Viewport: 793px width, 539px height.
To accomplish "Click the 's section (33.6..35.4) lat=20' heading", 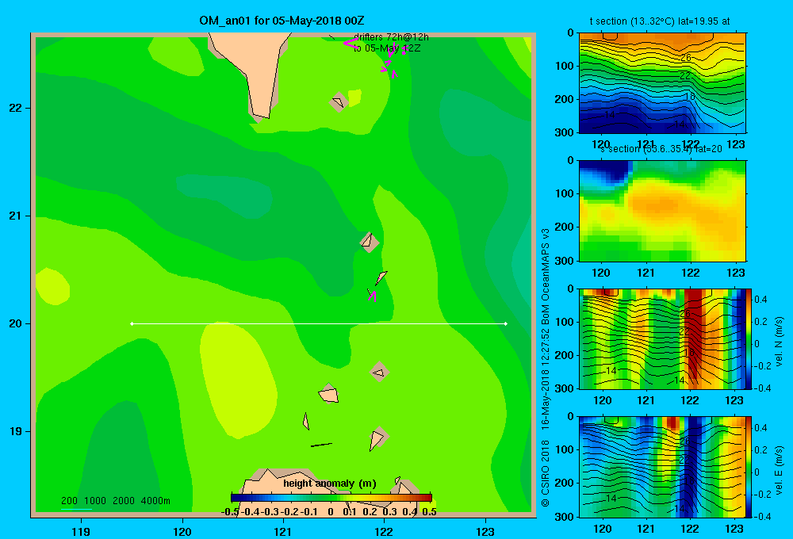I will [661, 149].
